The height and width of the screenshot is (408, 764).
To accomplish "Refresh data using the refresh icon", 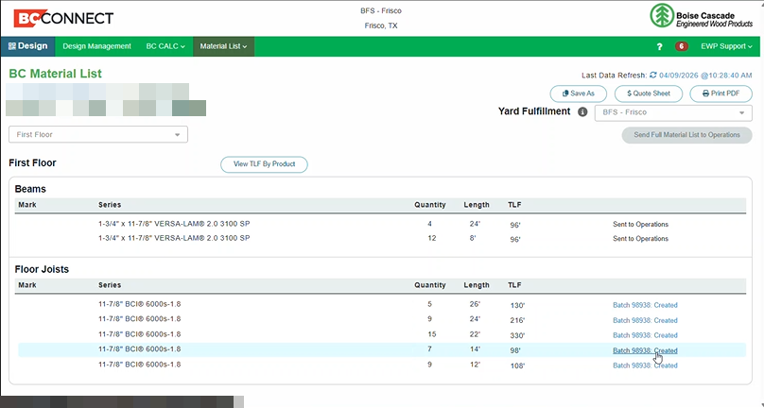I will coord(653,75).
